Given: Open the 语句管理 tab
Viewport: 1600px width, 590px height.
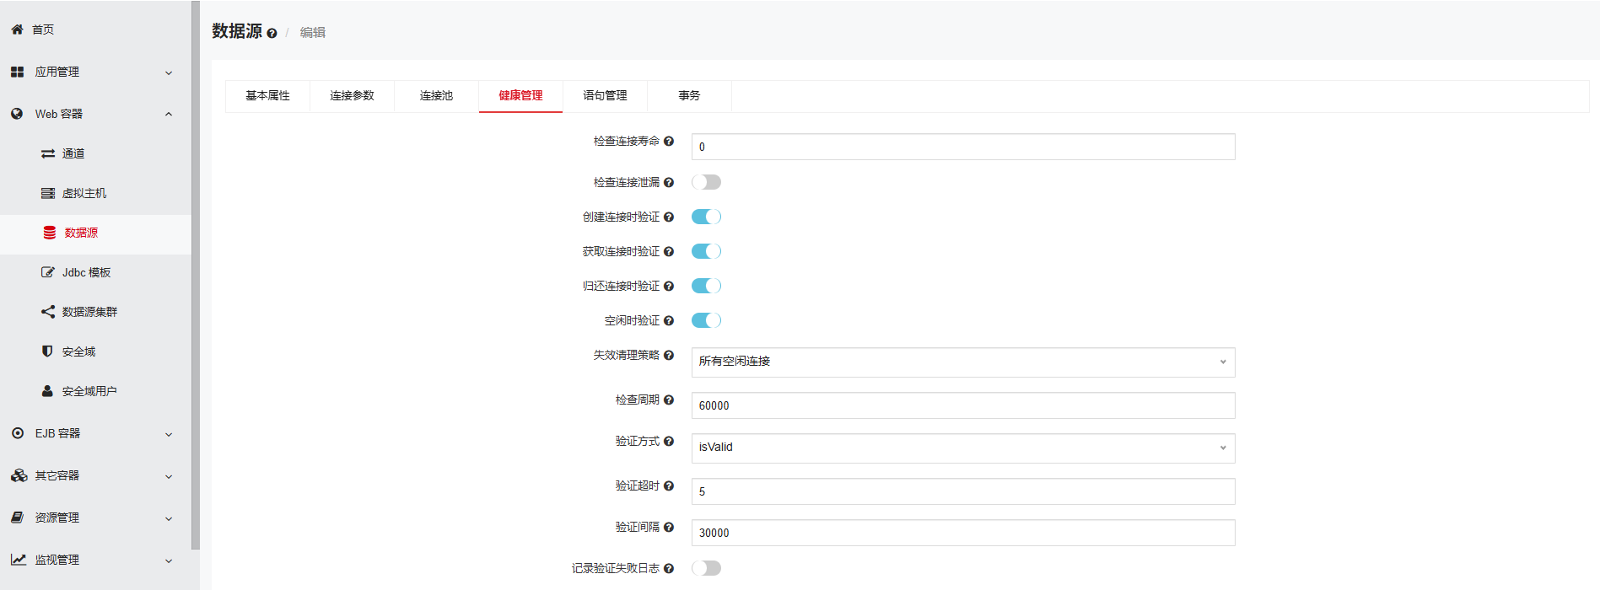Looking at the screenshot, I should click(x=605, y=96).
